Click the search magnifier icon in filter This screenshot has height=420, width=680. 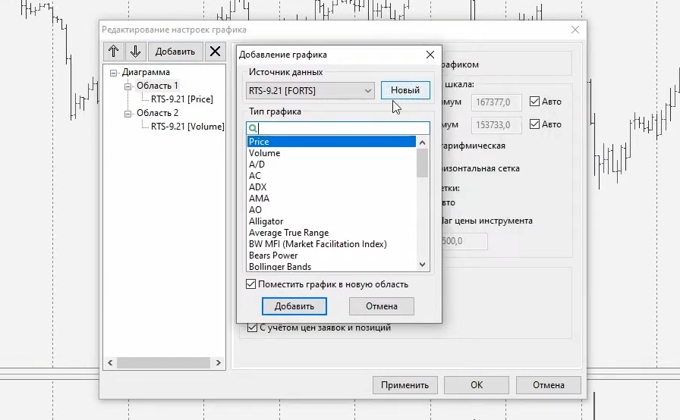[253, 129]
